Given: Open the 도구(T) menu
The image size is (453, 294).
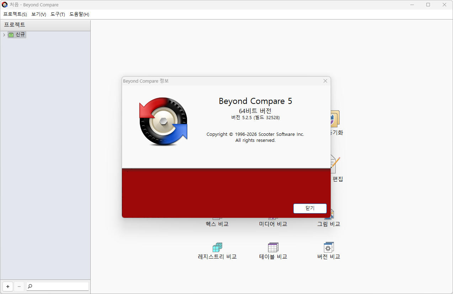Looking at the screenshot, I should pyautogui.click(x=58, y=14).
